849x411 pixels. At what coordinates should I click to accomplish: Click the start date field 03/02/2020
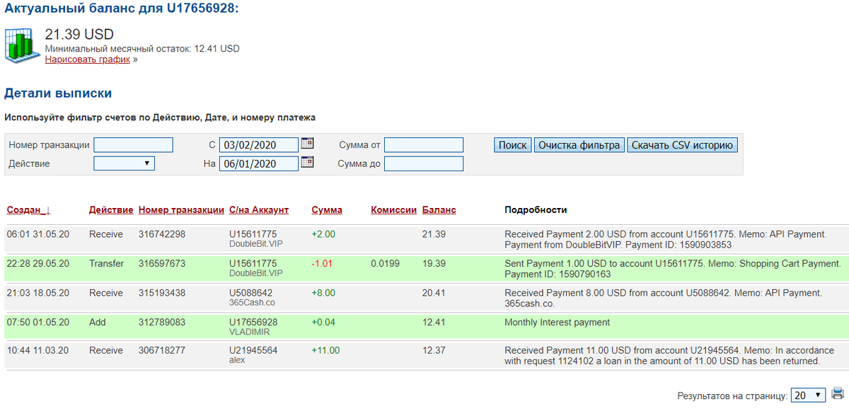pyautogui.click(x=259, y=145)
